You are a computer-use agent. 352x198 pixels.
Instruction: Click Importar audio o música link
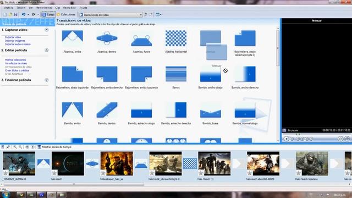coord(18,44)
